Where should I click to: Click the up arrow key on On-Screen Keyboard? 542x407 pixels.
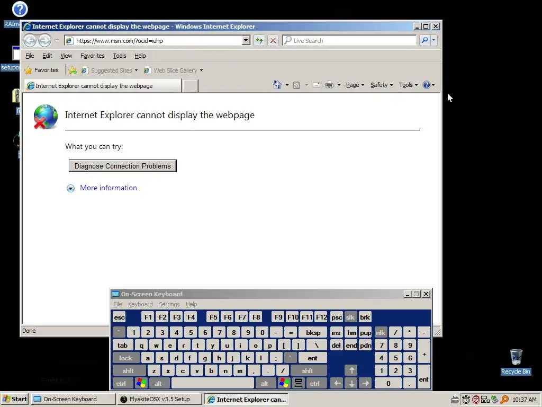coord(351,370)
